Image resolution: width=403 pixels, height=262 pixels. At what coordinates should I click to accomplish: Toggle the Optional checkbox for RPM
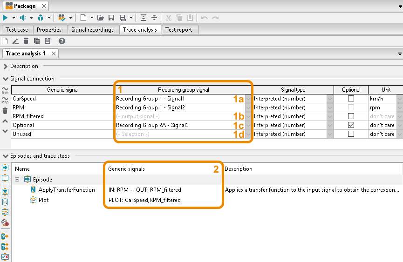(x=351, y=107)
